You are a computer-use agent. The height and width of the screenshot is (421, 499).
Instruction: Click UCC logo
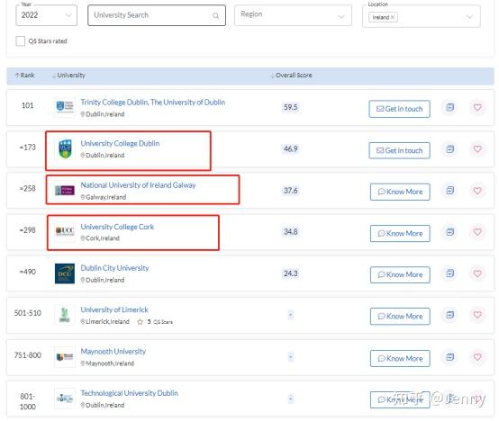65,231
